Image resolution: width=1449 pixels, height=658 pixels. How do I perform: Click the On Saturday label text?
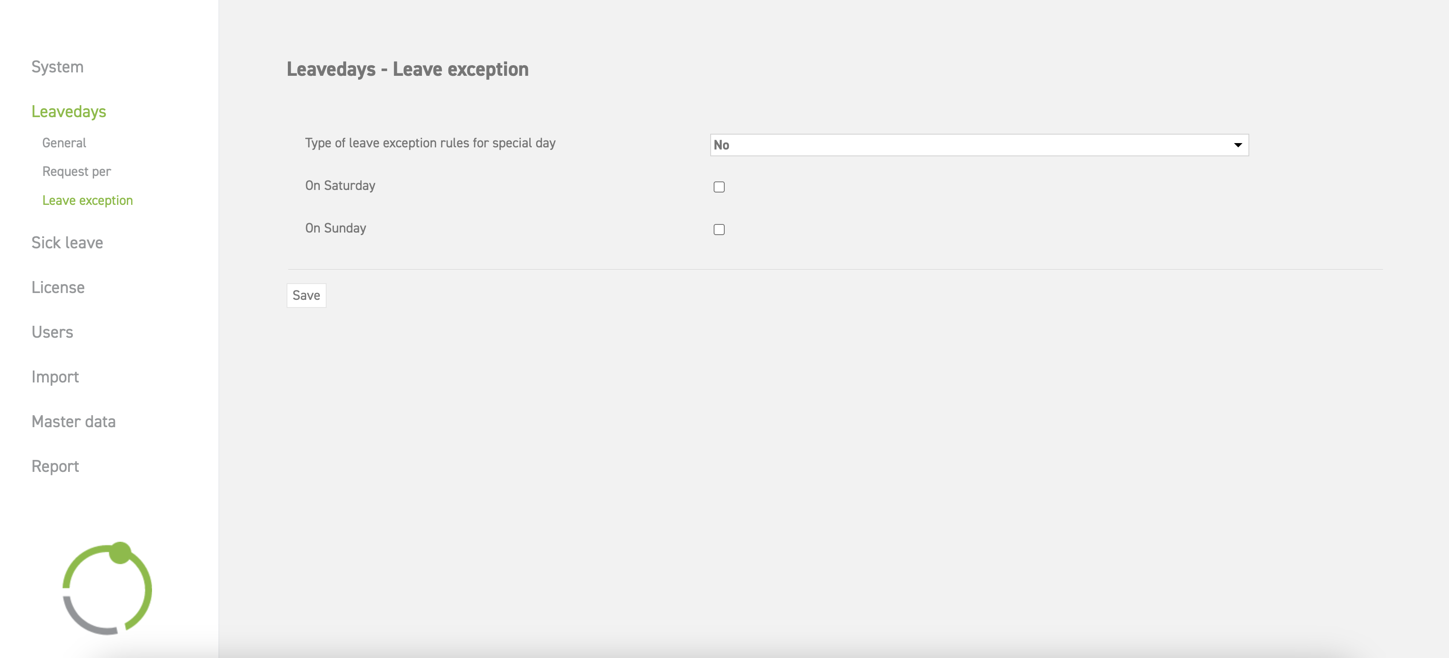click(340, 186)
